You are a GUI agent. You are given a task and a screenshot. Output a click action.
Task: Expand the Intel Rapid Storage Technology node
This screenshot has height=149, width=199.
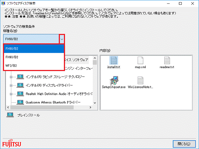(11, 77)
